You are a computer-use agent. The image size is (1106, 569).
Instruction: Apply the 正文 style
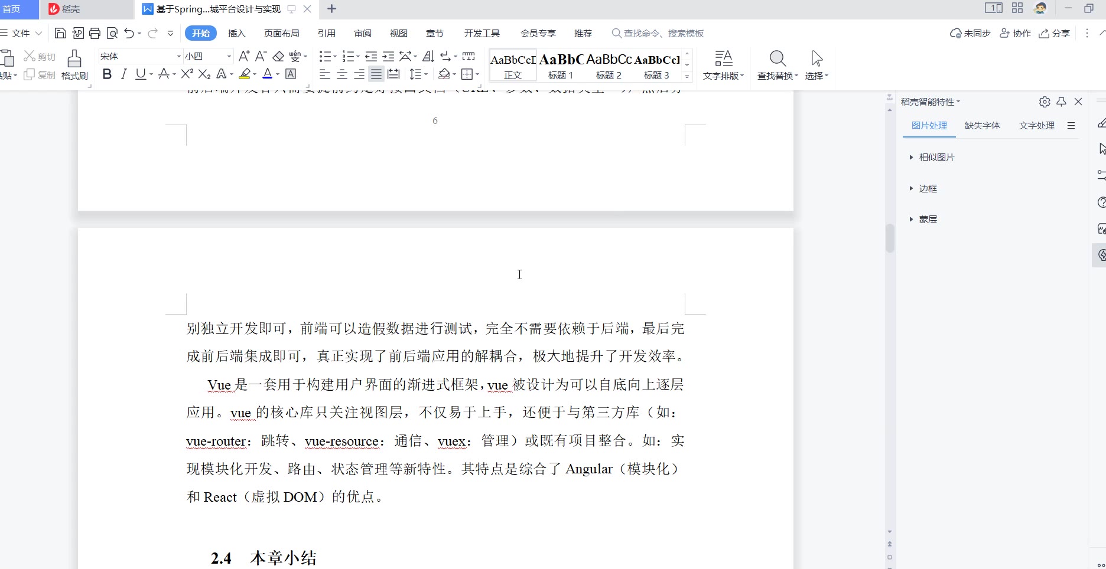(513, 65)
